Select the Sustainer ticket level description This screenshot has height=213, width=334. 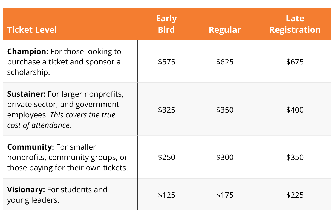[65, 110]
